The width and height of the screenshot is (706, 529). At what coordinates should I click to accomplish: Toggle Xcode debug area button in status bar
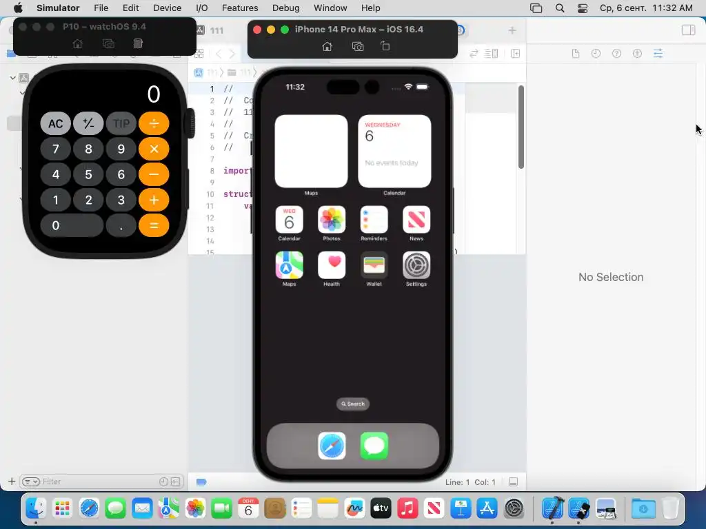coord(513,481)
